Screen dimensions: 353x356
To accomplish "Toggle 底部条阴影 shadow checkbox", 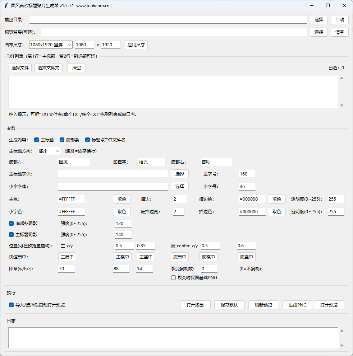I will pyautogui.click(x=12, y=224).
